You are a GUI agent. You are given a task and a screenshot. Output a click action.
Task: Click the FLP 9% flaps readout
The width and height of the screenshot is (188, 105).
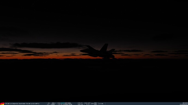pos(101,104)
